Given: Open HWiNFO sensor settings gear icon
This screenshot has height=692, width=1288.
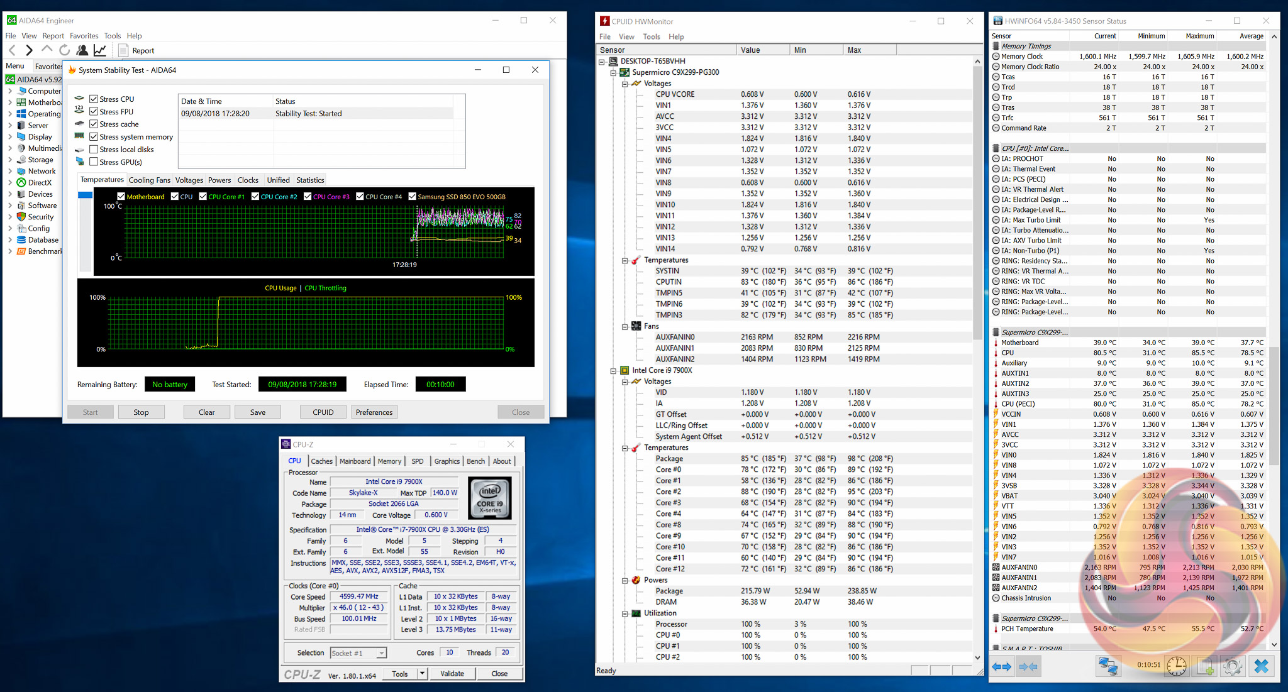Looking at the screenshot, I should pyautogui.click(x=1233, y=666).
